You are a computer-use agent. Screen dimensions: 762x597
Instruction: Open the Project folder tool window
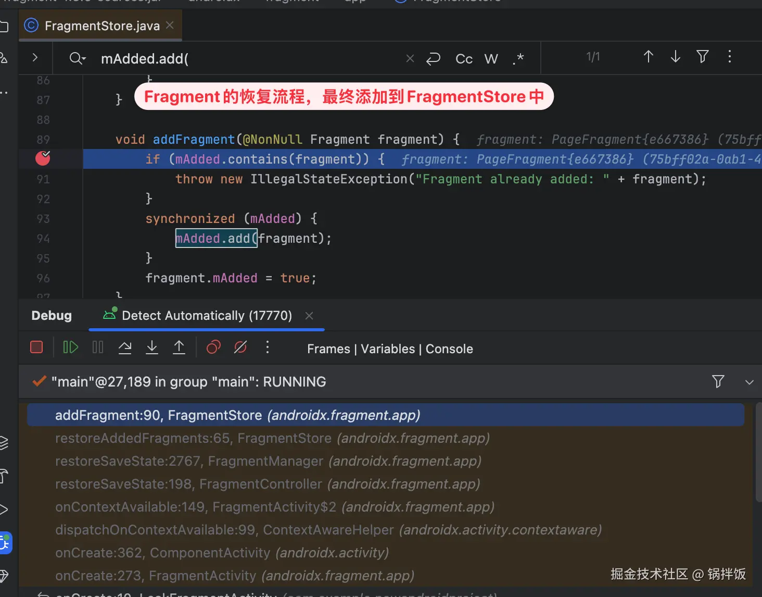coord(4,26)
